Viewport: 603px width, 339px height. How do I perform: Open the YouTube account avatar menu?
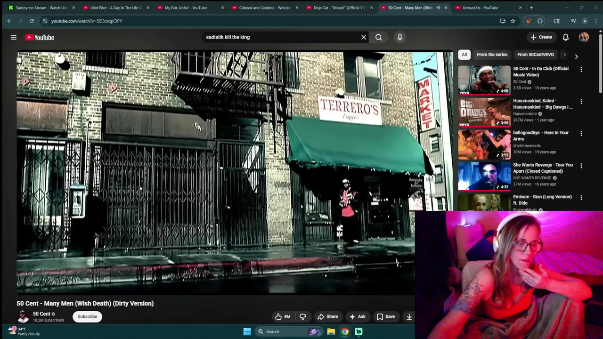(x=584, y=37)
